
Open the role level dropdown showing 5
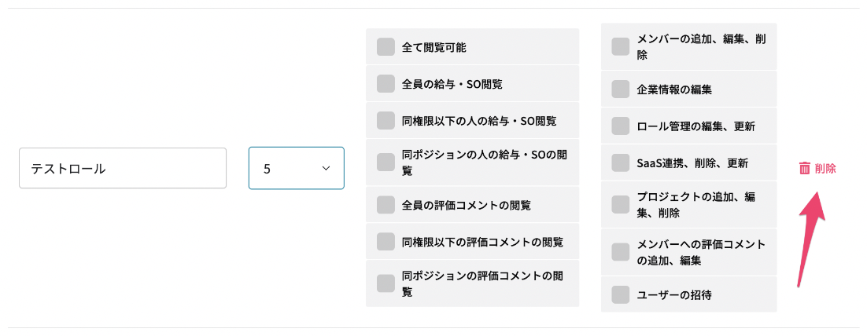[297, 168]
